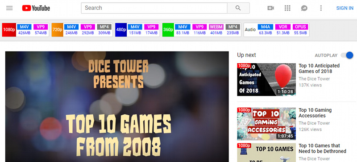Select the green 360p quality label
The width and height of the screenshot is (357, 162).
coord(168,30)
